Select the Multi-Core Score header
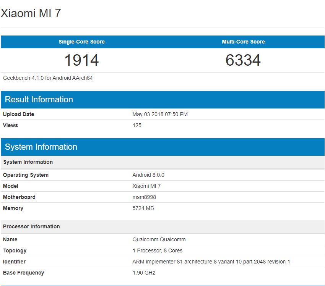 [x=243, y=42]
